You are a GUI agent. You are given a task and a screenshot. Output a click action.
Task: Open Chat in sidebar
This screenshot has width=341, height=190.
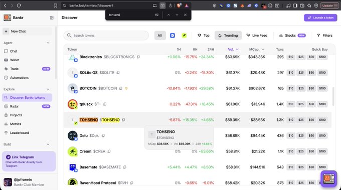click(14, 51)
